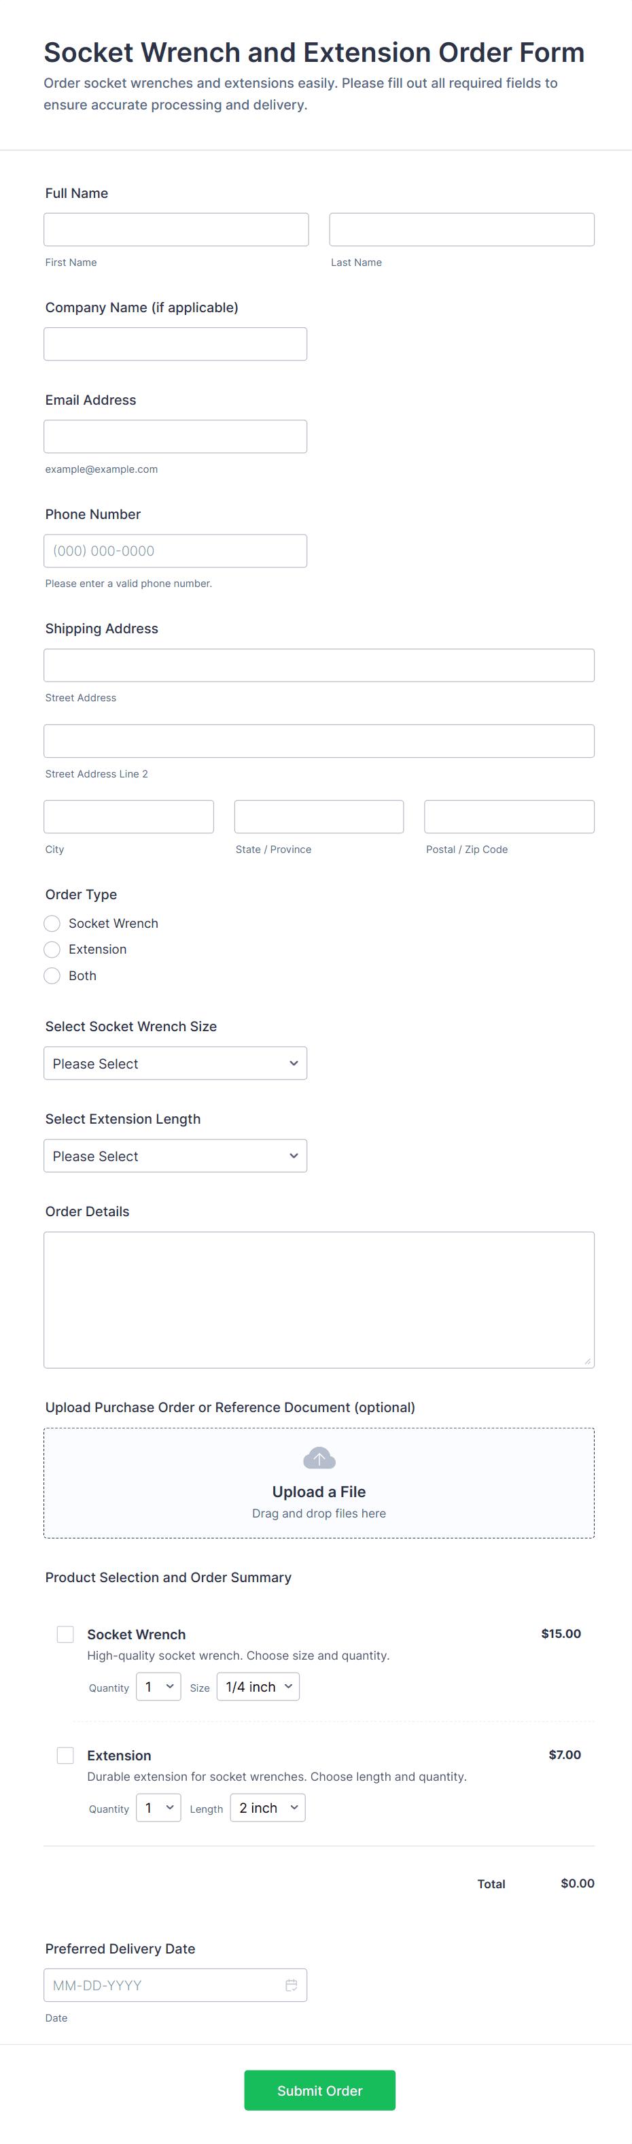This screenshot has height=2144, width=632.
Task: Open the Select Socket Wrench Size dropdown
Action: (x=175, y=1063)
